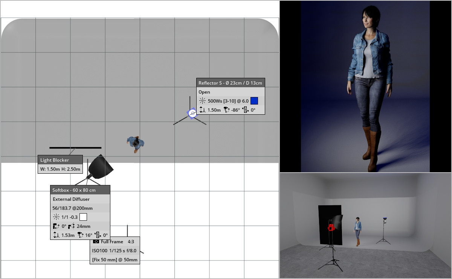Click the softbox offset icon showing first 0°

point(56,226)
